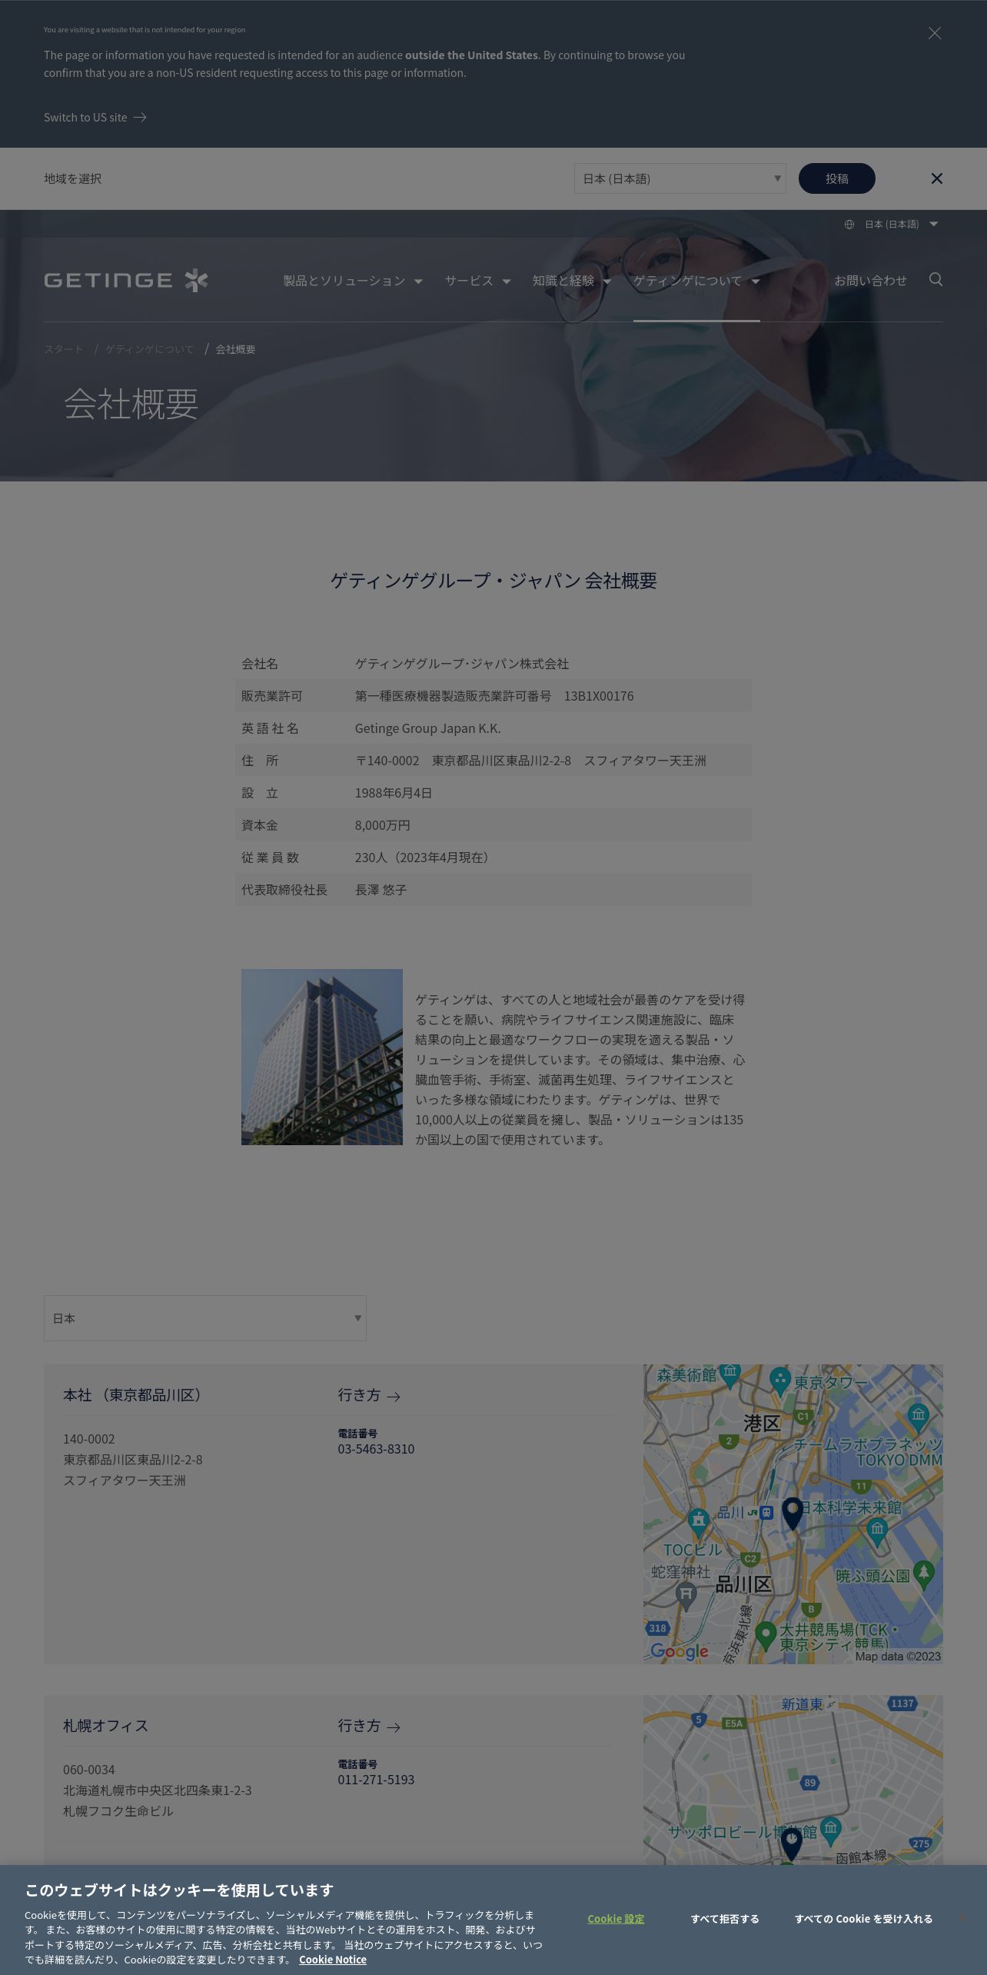Click 大井競馬場 marker on the map
Viewport: 987px width, 1975px height.
tap(765, 1635)
